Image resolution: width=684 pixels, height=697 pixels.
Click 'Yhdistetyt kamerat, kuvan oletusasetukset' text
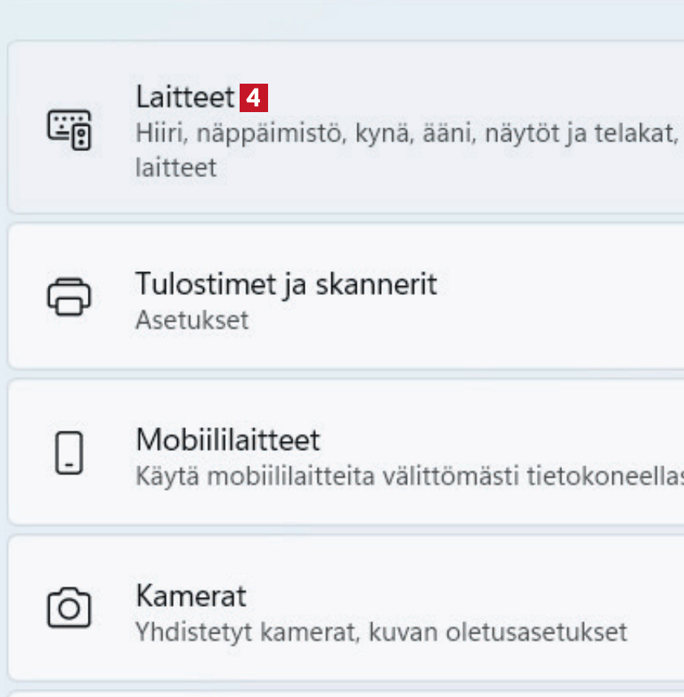pyautogui.click(x=381, y=631)
